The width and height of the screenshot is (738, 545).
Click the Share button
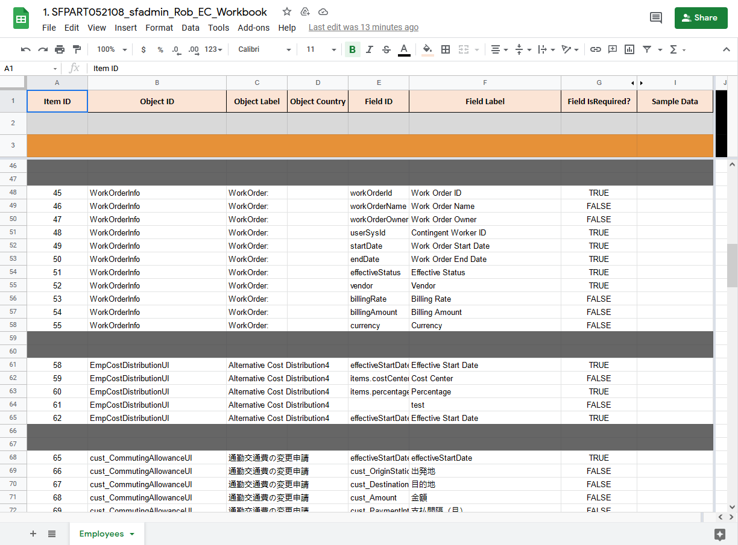(701, 18)
